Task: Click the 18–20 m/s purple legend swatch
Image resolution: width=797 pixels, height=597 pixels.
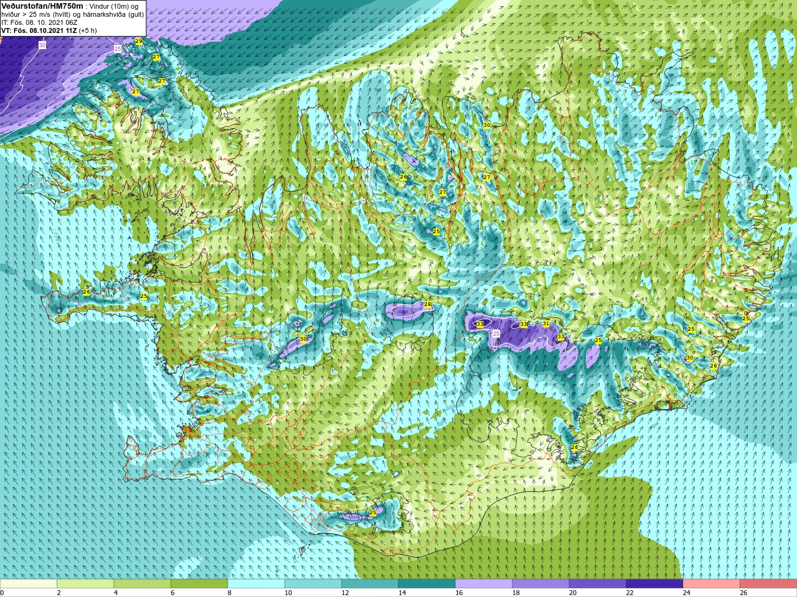Action: [541, 584]
